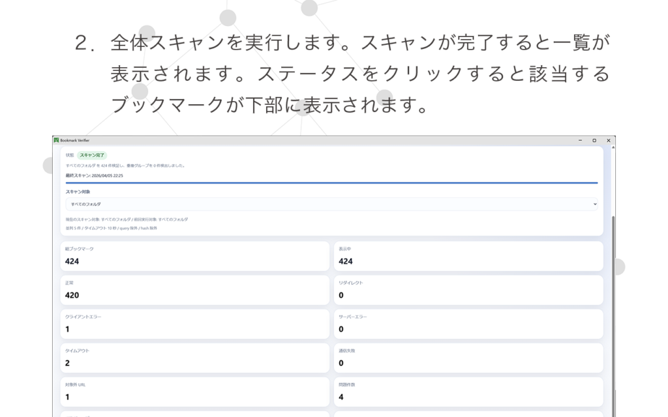Click the 最終スキャン timestamp text
Viewport: 668px width, 417px height.
coord(95,175)
